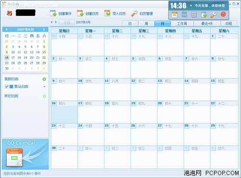The width and height of the screenshot is (241, 178).
Task: Click the date number 25 (十五) in month grid
Action: tap(107, 126)
